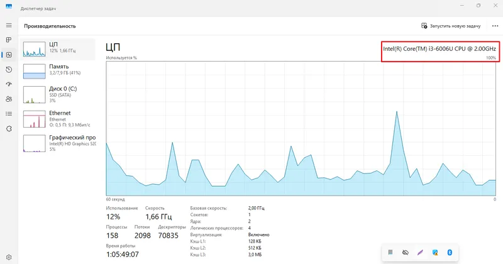Viewport: 503px width, 264px height.
Task: Open the Processes page icon in sidebar
Action: tap(9, 40)
